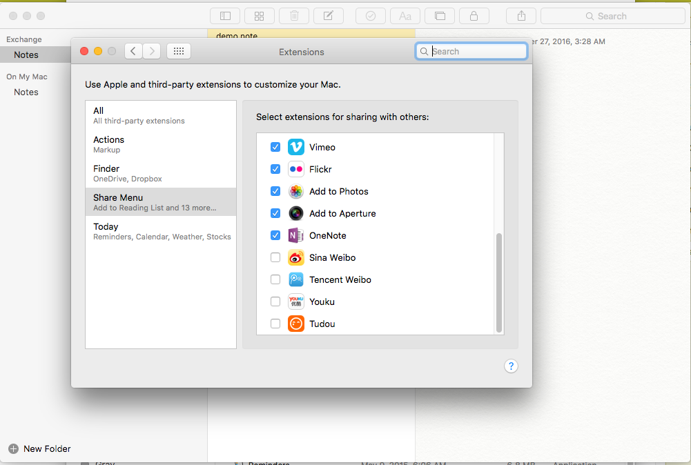Screen dimensions: 691x465
Task: Go back in Extensions preferences
Action: (133, 52)
